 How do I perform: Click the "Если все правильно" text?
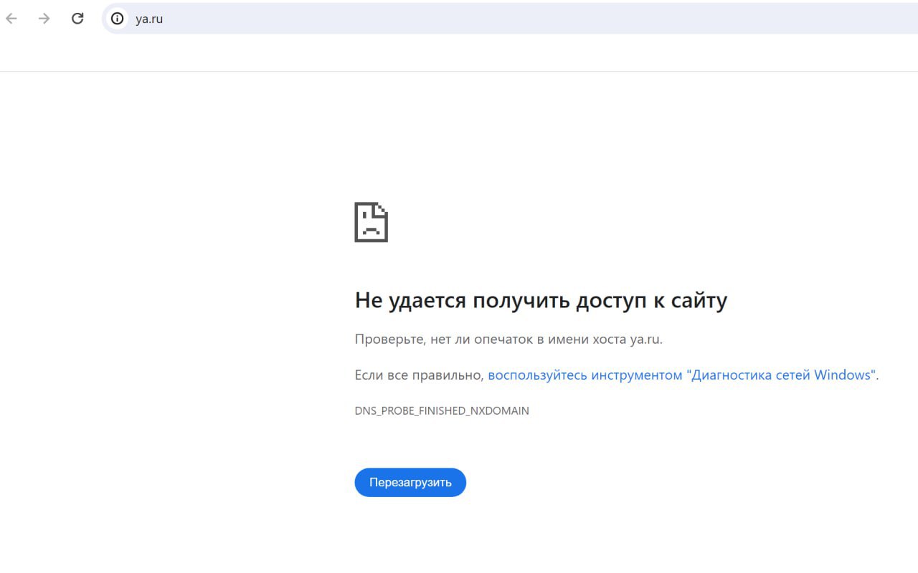pos(419,375)
